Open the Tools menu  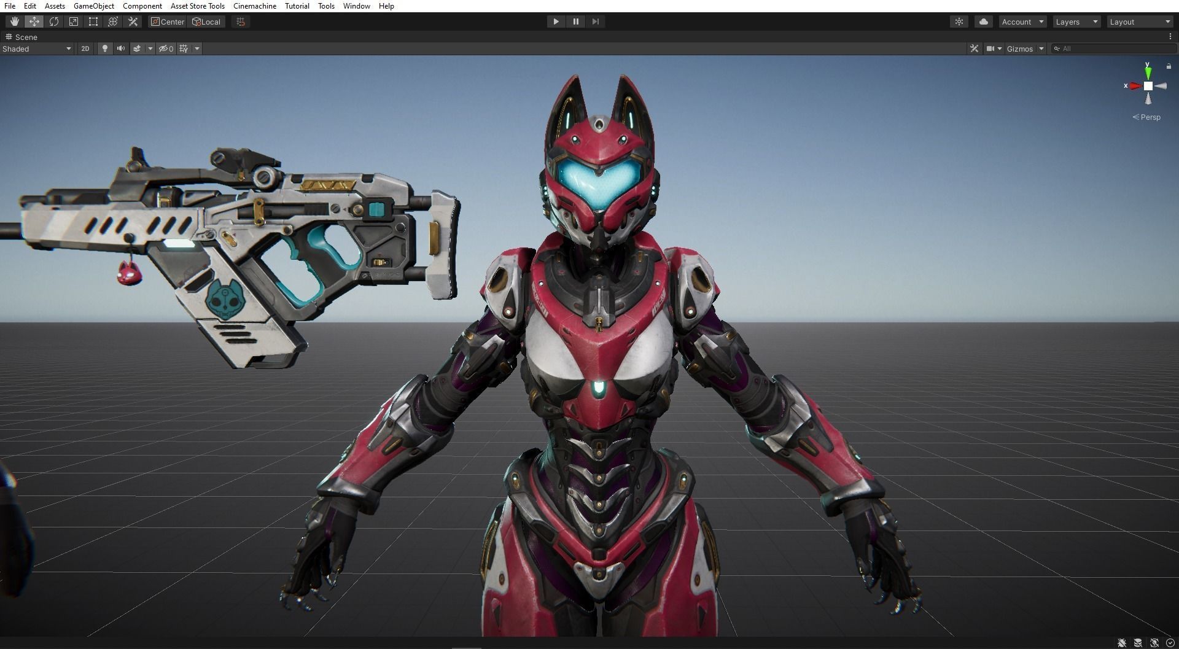(326, 6)
